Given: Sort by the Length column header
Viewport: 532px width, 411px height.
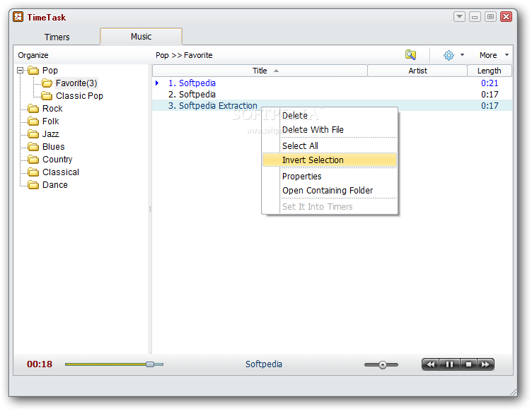Looking at the screenshot, I should [x=490, y=71].
